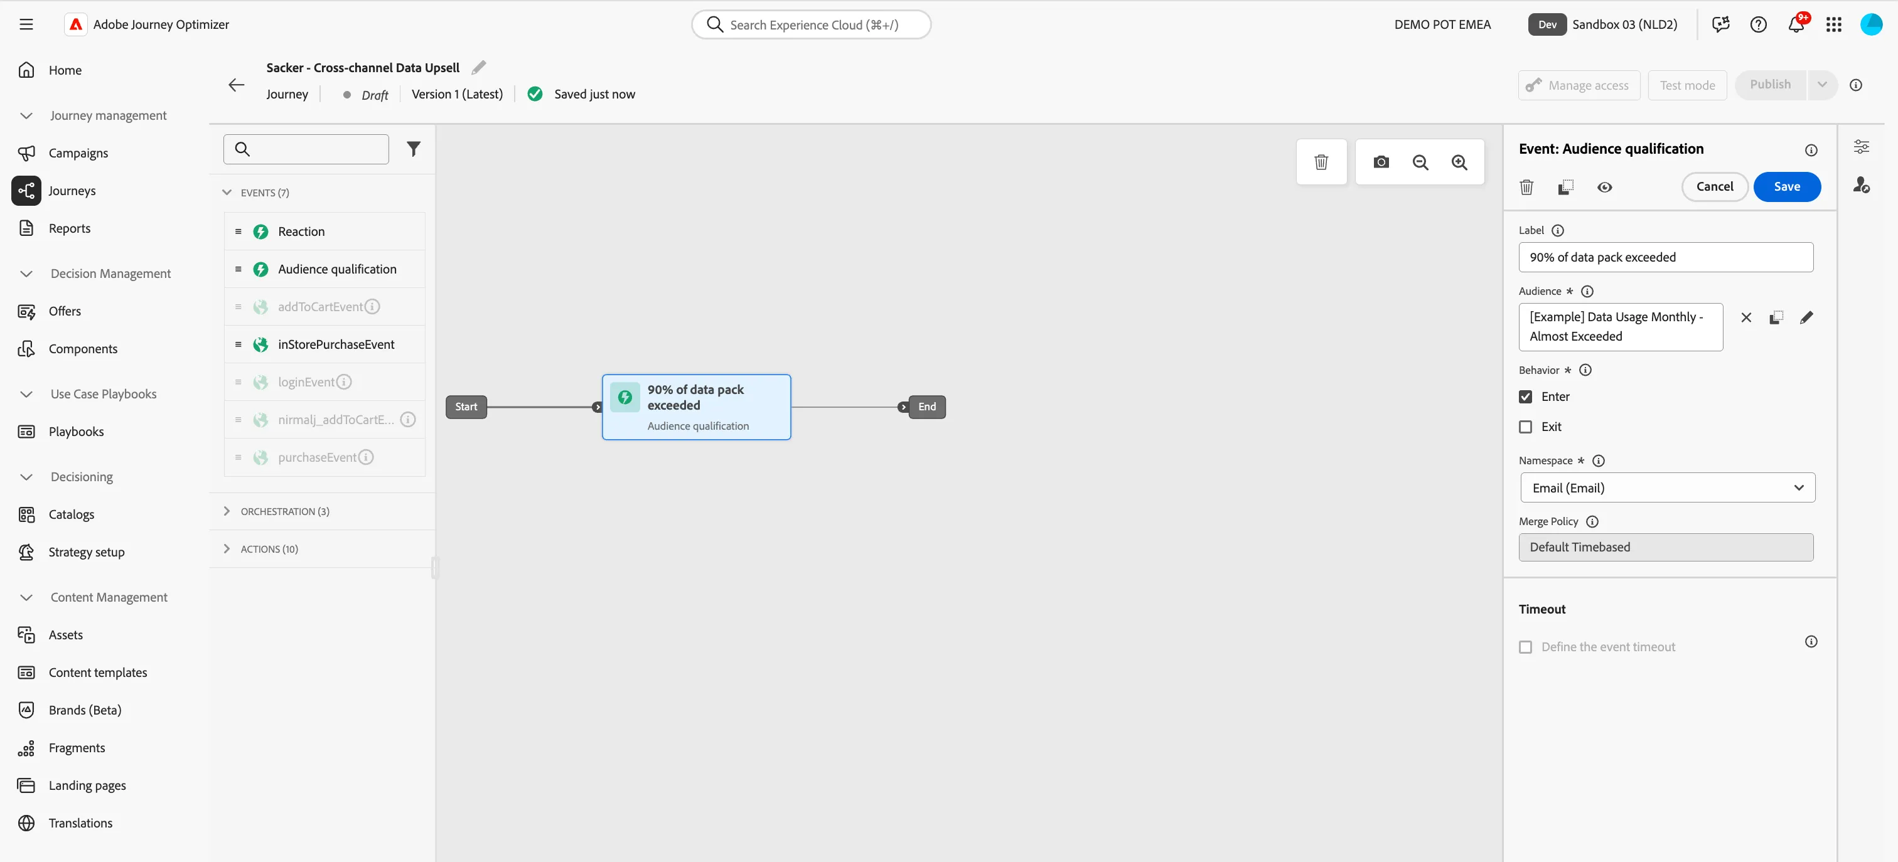Zoom out of the journey canvas

pyautogui.click(x=1420, y=162)
